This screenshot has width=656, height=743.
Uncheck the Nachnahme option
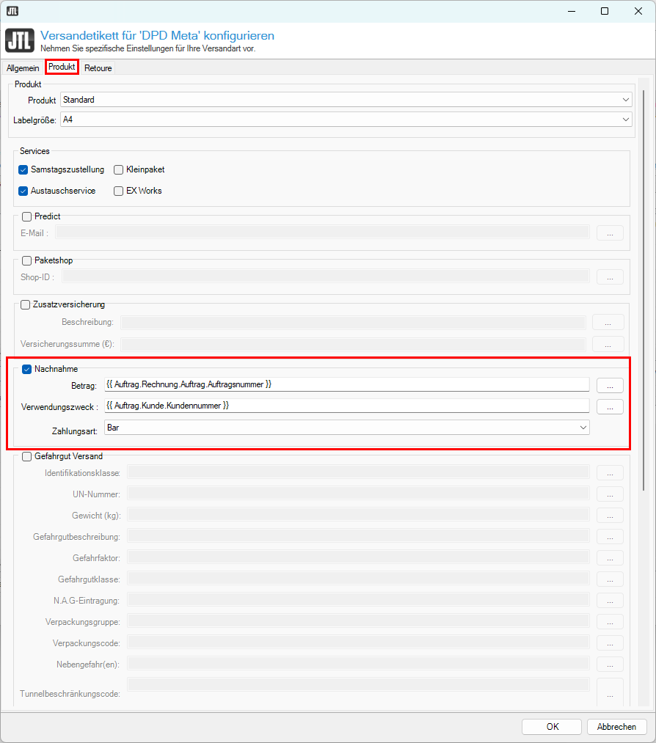coord(27,369)
